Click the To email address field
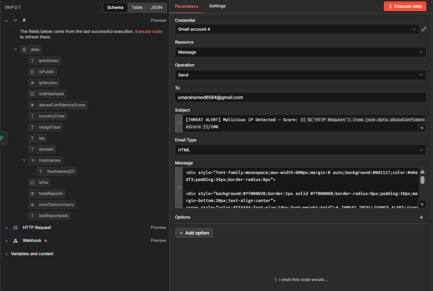The image size is (433, 291). pos(300,97)
